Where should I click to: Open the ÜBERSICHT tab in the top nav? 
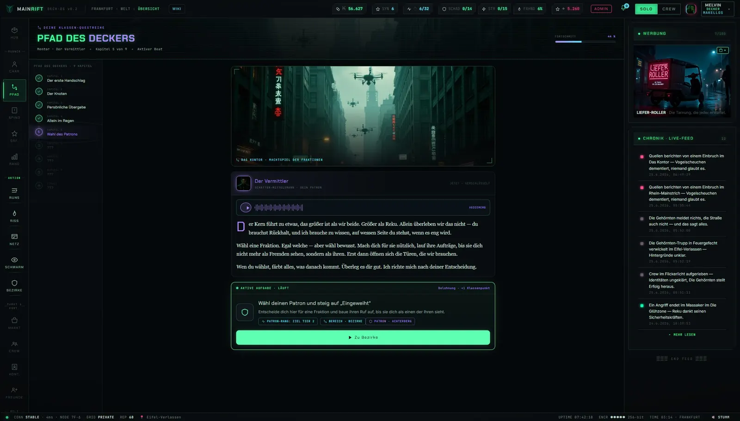click(148, 9)
